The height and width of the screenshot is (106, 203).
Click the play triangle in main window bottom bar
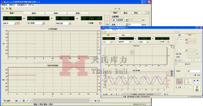(92, 101)
